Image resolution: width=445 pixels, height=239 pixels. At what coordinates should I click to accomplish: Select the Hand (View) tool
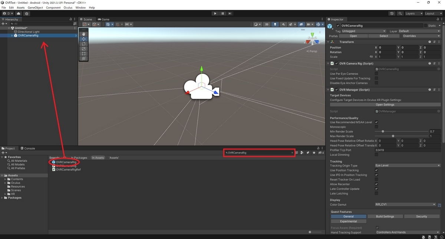click(83, 34)
